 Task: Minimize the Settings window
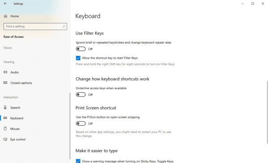coord(243,4)
